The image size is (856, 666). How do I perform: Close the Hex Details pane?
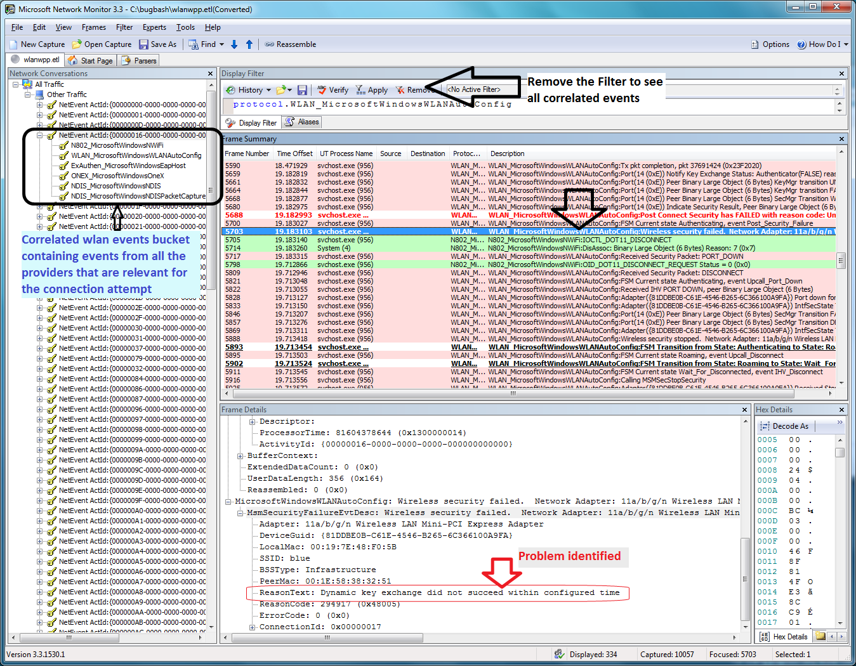tap(842, 410)
